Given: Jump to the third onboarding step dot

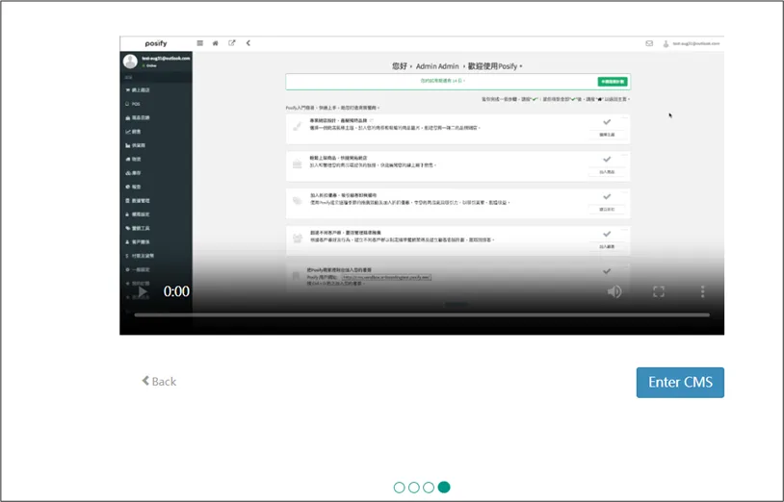Looking at the screenshot, I should (x=429, y=487).
